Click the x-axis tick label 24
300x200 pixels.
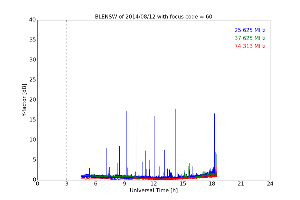(x=270, y=183)
